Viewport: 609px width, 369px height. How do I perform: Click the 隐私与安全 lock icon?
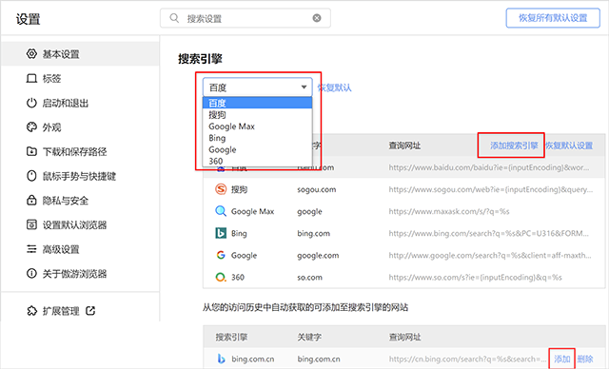[31, 201]
